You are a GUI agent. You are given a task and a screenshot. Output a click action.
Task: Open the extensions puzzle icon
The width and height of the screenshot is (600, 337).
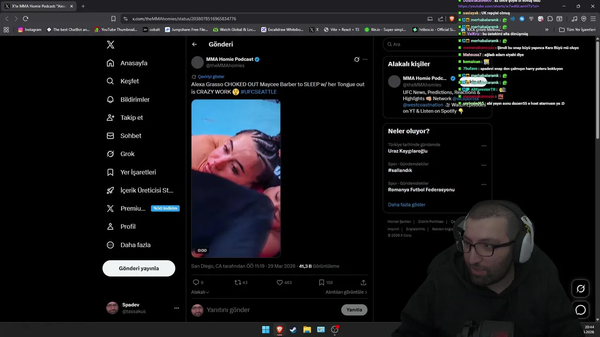click(x=550, y=19)
